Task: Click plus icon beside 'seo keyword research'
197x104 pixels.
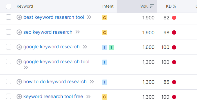Action: (19, 32)
